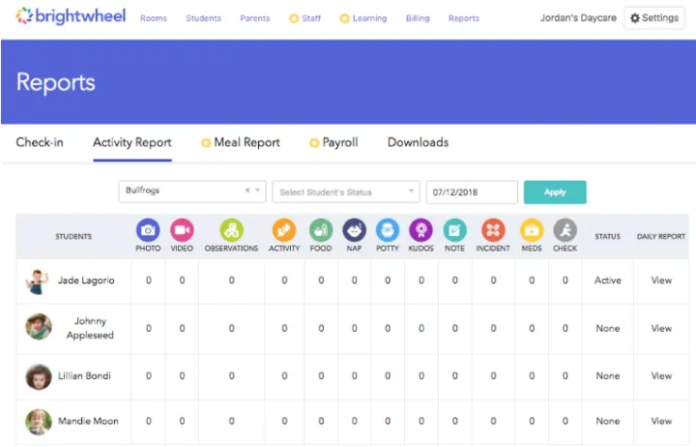Image resolution: width=696 pixels, height=447 pixels.
Task: Click the yellow Meds icon
Action: coord(532,230)
